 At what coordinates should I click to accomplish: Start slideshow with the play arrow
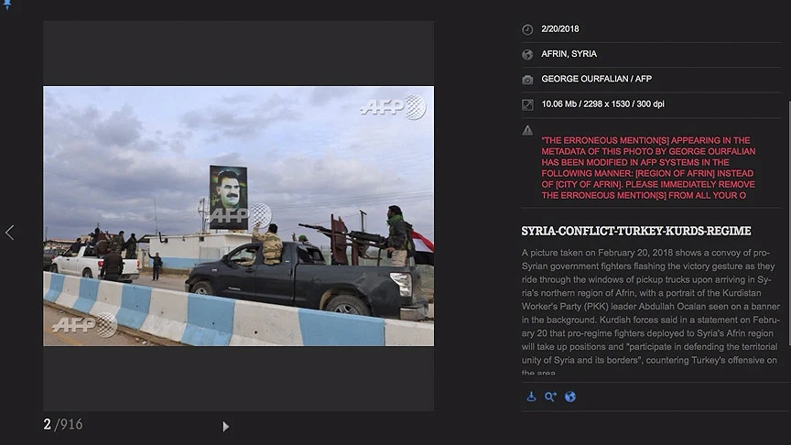pos(225,426)
